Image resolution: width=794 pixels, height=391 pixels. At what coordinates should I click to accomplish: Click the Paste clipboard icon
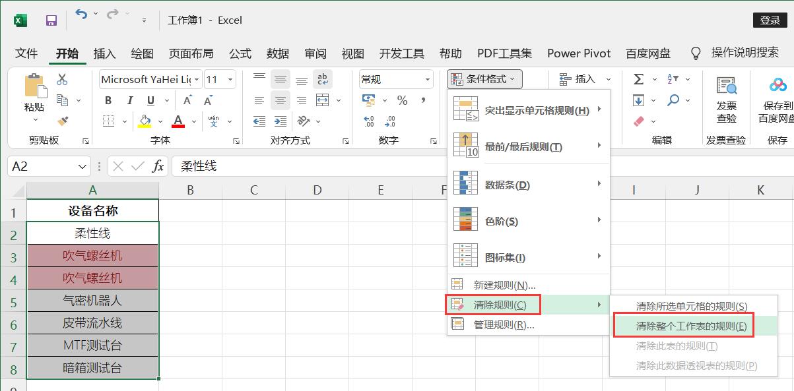click(34, 86)
